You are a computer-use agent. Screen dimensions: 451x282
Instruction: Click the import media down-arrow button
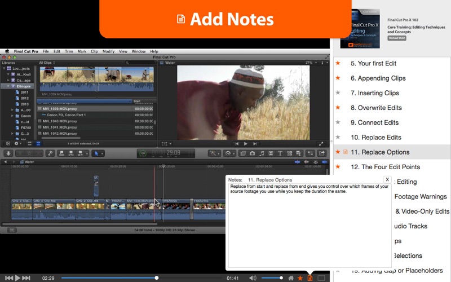8,153
